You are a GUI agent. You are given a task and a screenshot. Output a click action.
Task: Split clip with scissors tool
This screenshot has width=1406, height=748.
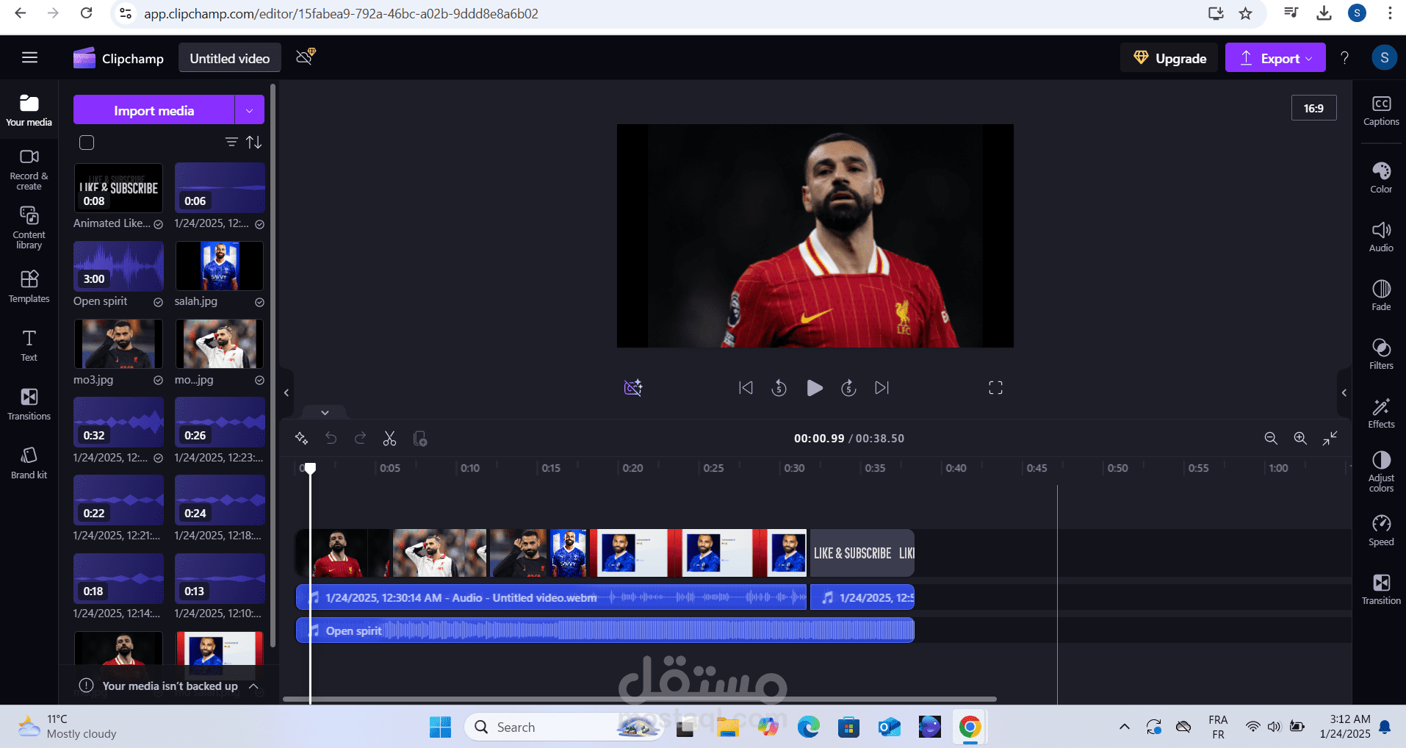(389, 438)
